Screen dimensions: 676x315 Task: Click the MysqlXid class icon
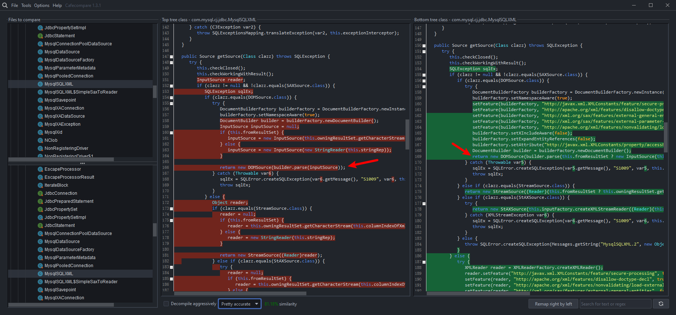click(x=40, y=132)
